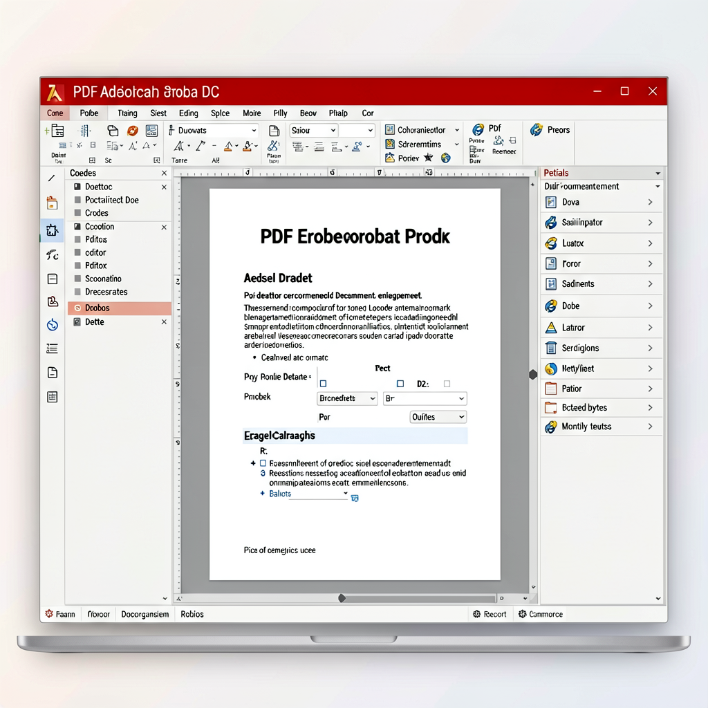Open the Phaip menu tab
The width and height of the screenshot is (708, 708).
(338, 113)
